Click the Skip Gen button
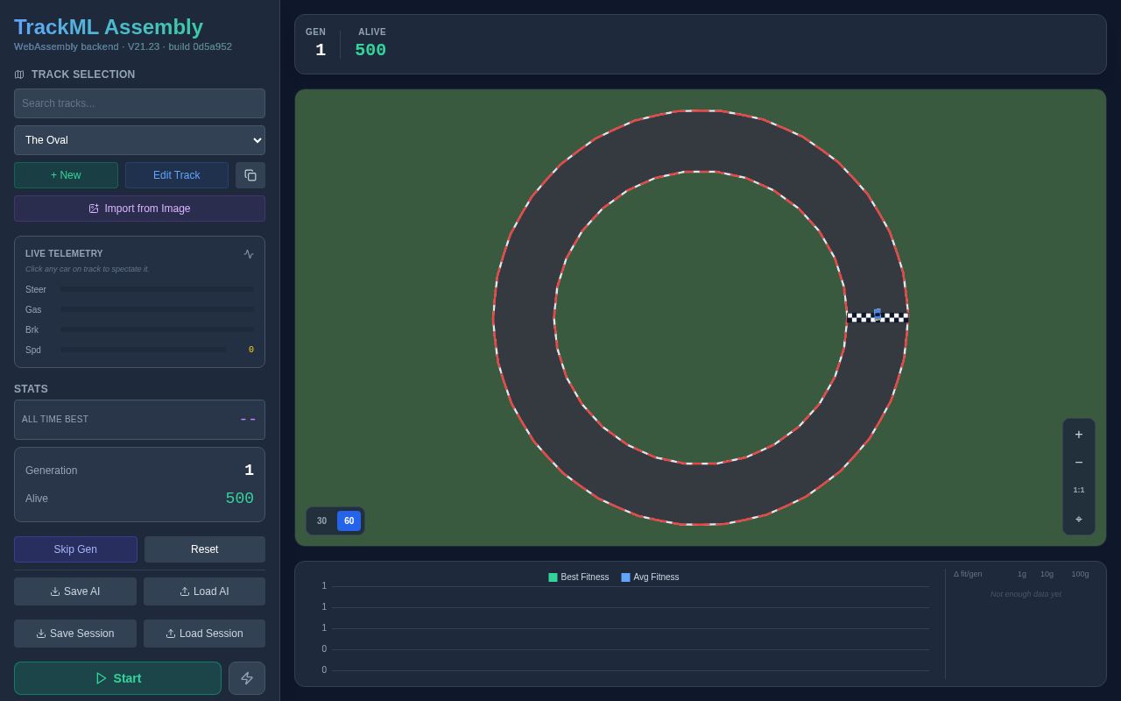Screen dimensions: 1121x701 pos(75,549)
